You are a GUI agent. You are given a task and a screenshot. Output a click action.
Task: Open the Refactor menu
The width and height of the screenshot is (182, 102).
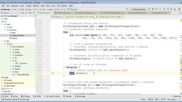click(36, 6)
